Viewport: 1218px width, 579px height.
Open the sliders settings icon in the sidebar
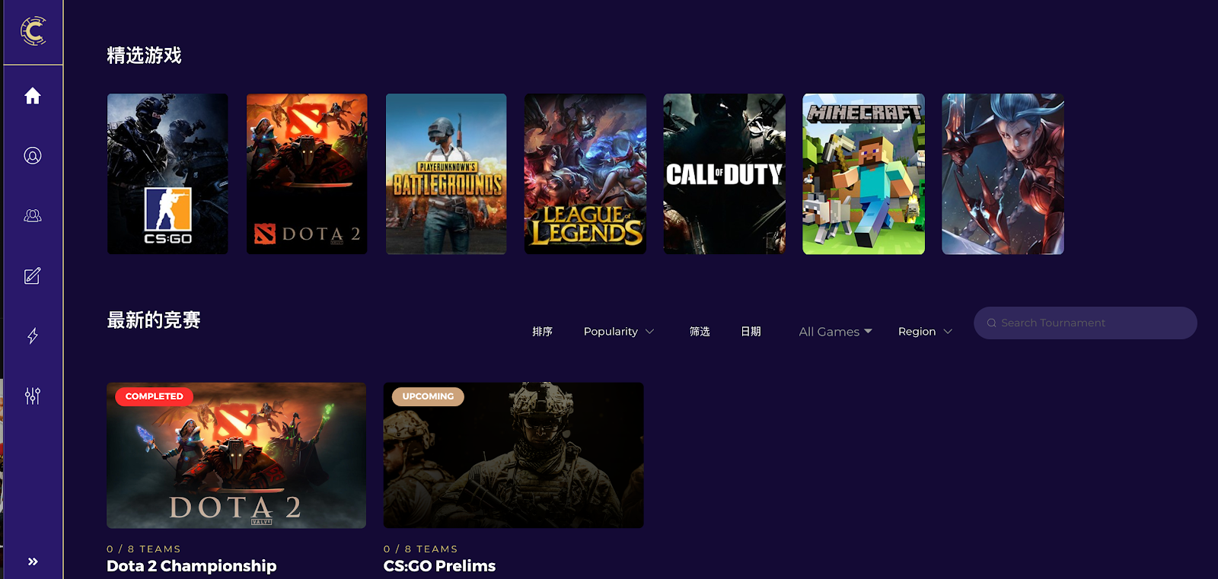click(x=33, y=396)
